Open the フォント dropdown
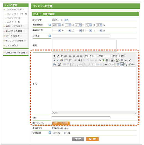 (105, 56)
